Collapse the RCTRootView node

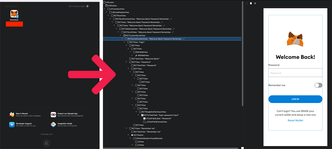click(109, 16)
